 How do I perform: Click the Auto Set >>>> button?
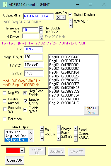61,17
